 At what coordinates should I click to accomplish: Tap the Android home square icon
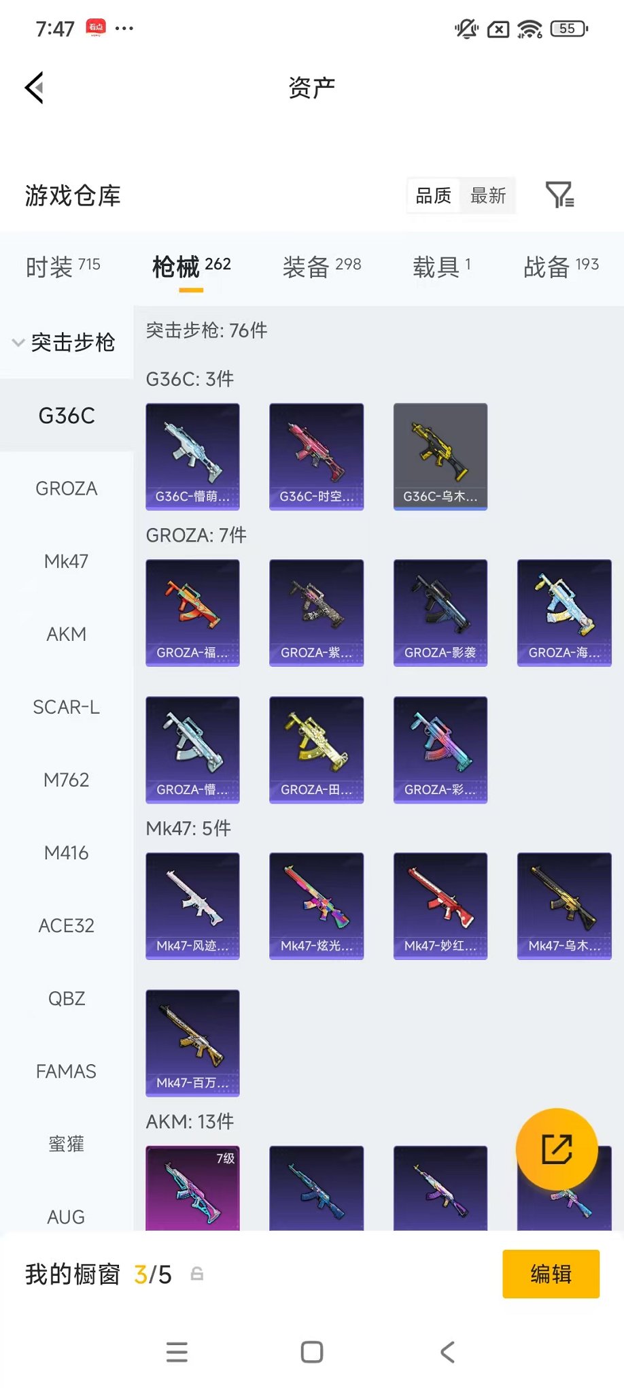[x=312, y=1352]
